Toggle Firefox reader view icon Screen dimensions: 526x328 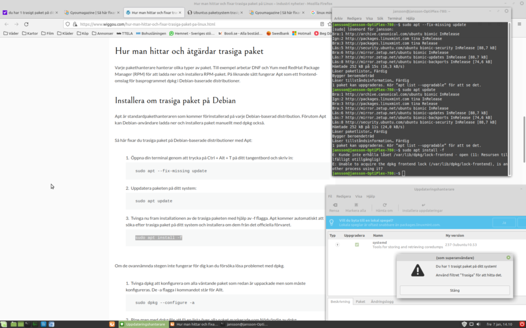click(x=322, y=24)
